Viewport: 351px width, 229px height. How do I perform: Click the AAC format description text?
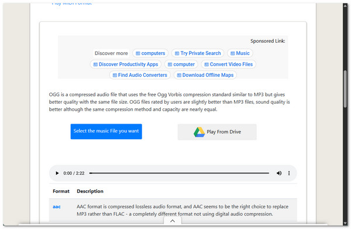point(183,210)
